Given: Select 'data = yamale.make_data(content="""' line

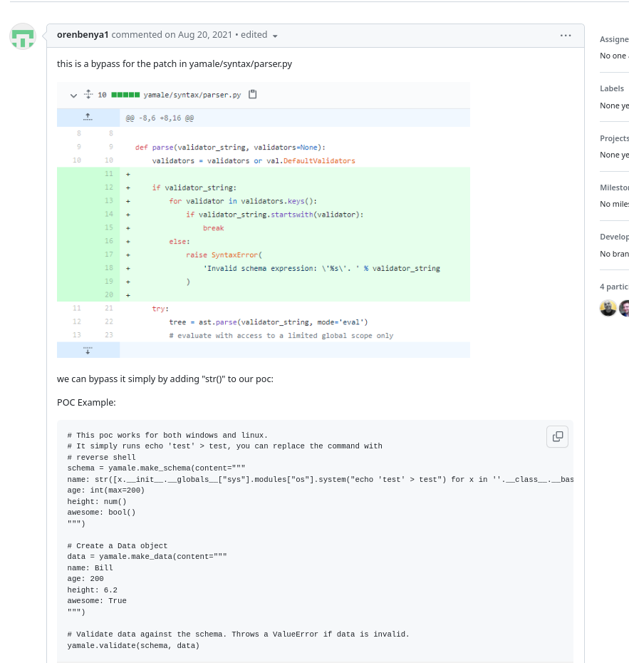Looking at the screenshot, I should click(x=147, y=557).
